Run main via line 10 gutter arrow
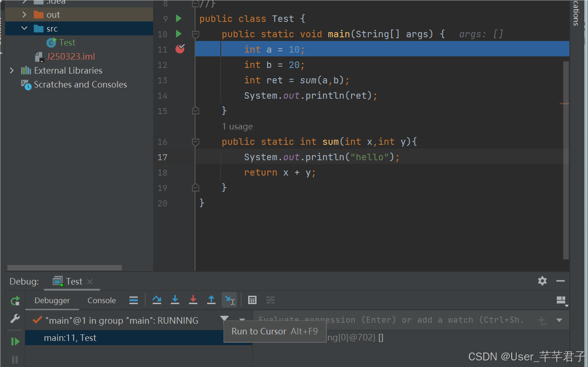Viewport: 588px width, 367px height. [x=179, y=34]
